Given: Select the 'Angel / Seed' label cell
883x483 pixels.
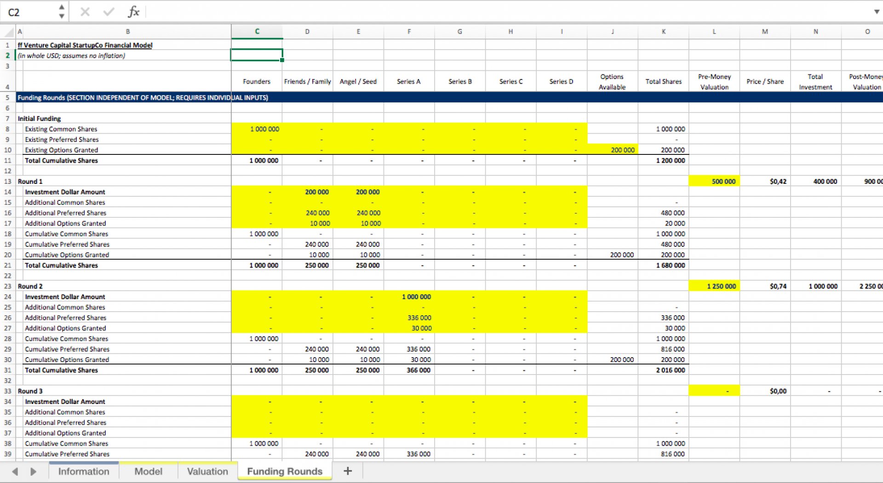Looking at the screenshot, I should (x=358, y=81).
